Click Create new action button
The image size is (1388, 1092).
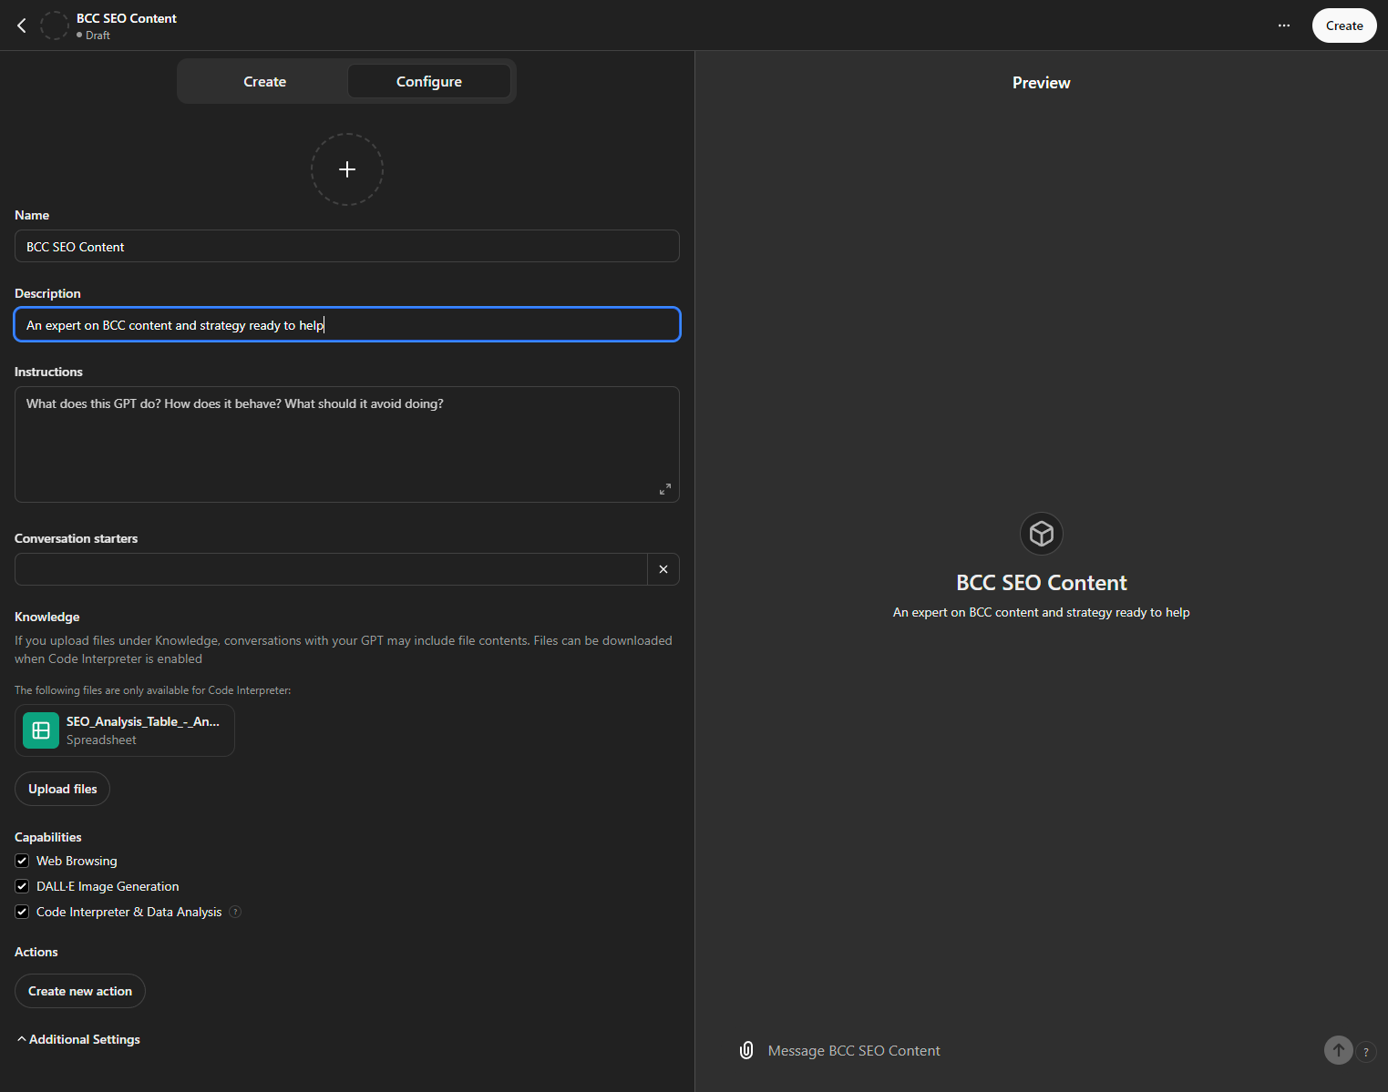(x=80, y=991)
